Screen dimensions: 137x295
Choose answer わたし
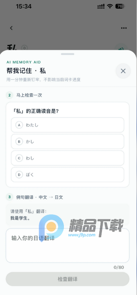click(x=67, y=125)
